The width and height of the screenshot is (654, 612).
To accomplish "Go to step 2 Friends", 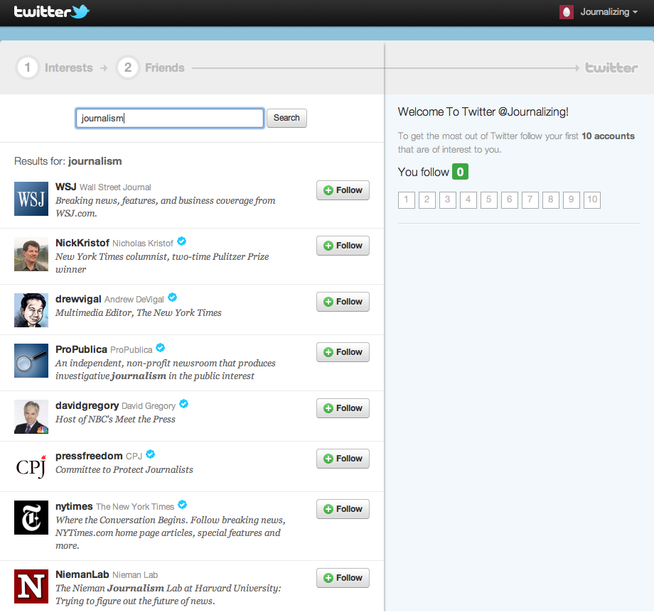I will pos(151,67).
